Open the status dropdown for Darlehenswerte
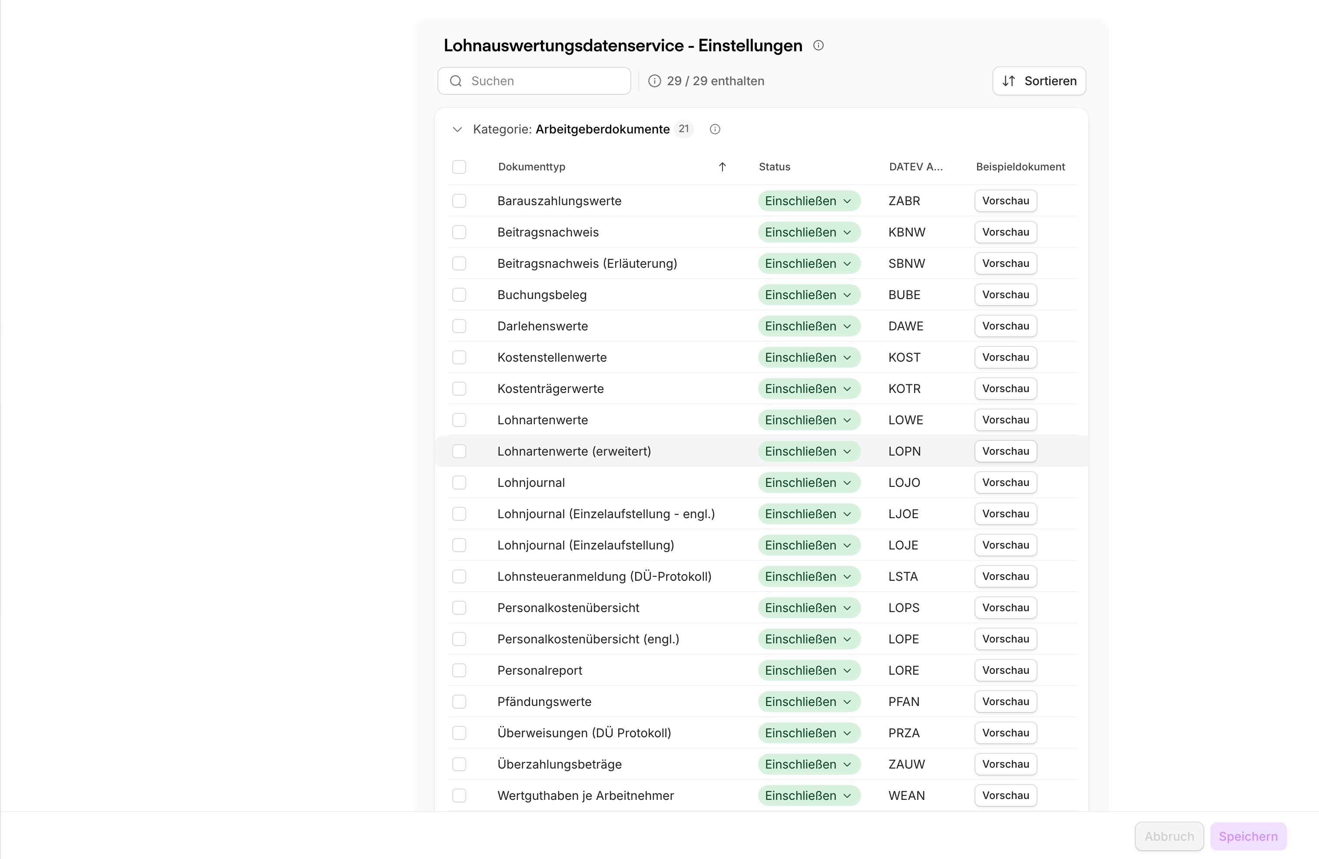1319x859 pixels. click(x=809, y=326)
